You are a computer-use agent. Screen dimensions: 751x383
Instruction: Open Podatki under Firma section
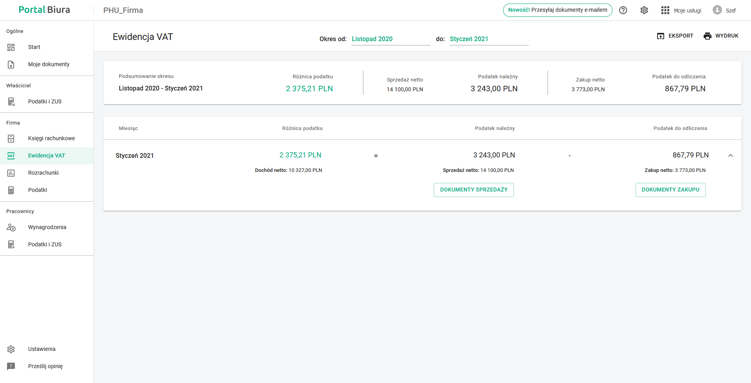(38, 190)
